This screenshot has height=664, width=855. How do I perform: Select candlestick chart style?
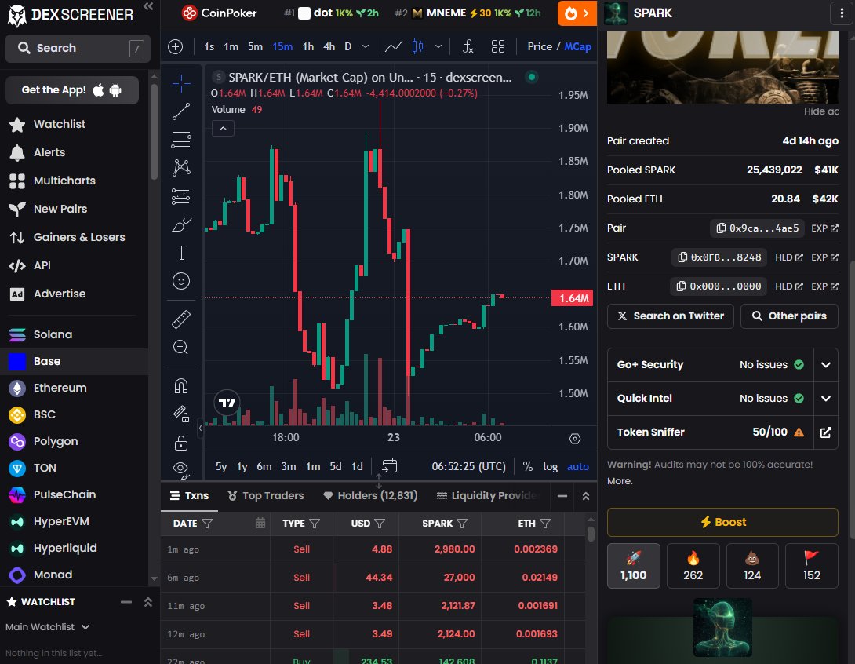(x=417, y=47)
